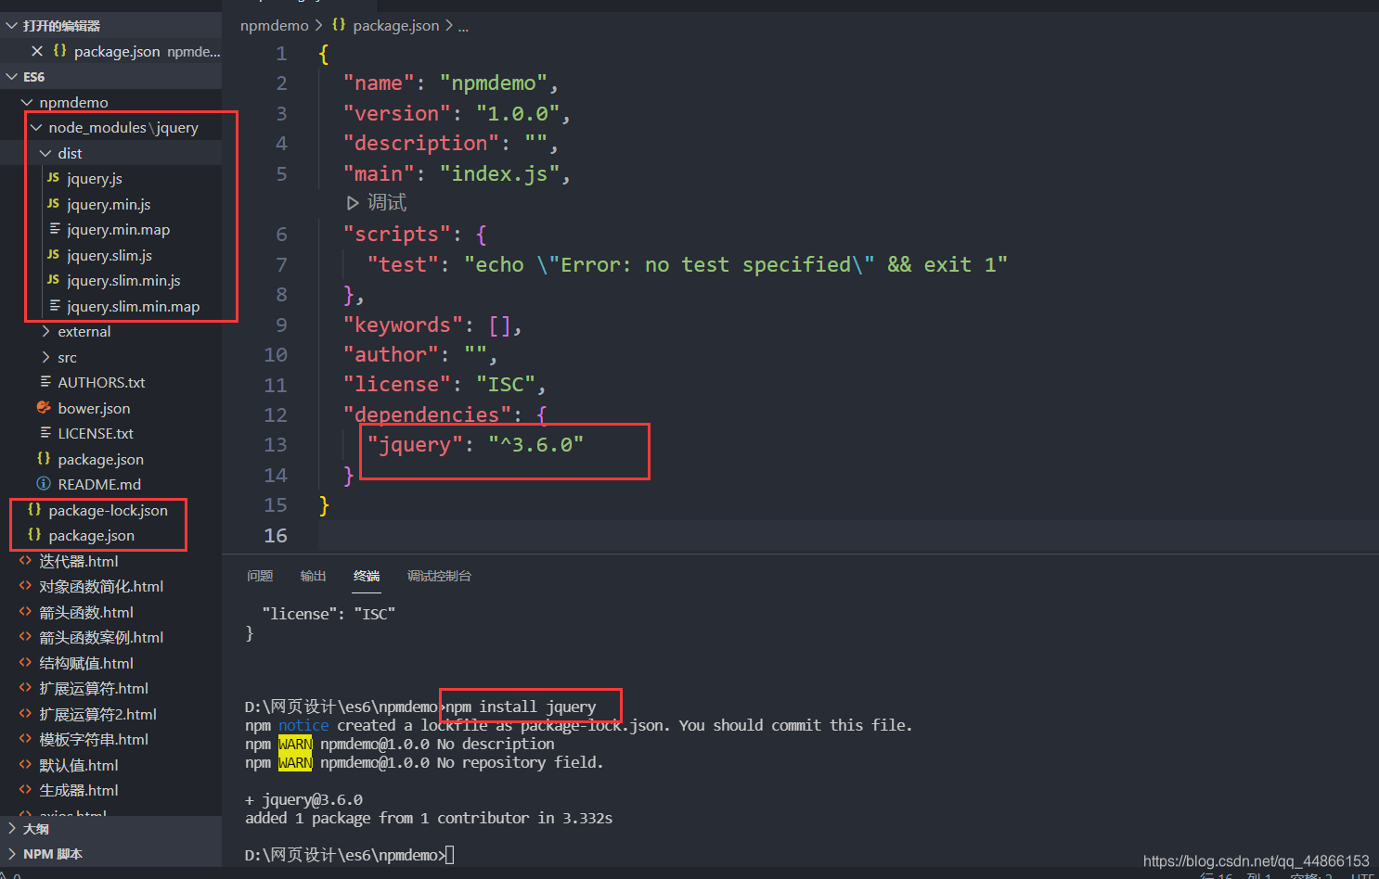
Task: Open README.md in the explorer
Action: 99,484
